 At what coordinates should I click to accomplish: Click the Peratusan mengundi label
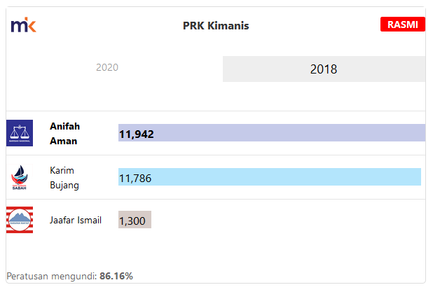[52, 276]
